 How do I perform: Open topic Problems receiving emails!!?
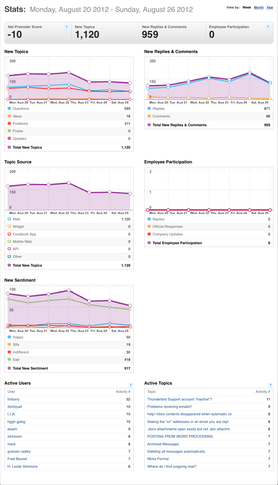(169, 406)
